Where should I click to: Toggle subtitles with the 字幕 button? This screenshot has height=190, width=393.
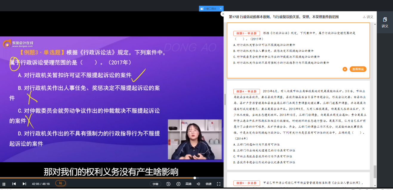(x=155, y=184)
